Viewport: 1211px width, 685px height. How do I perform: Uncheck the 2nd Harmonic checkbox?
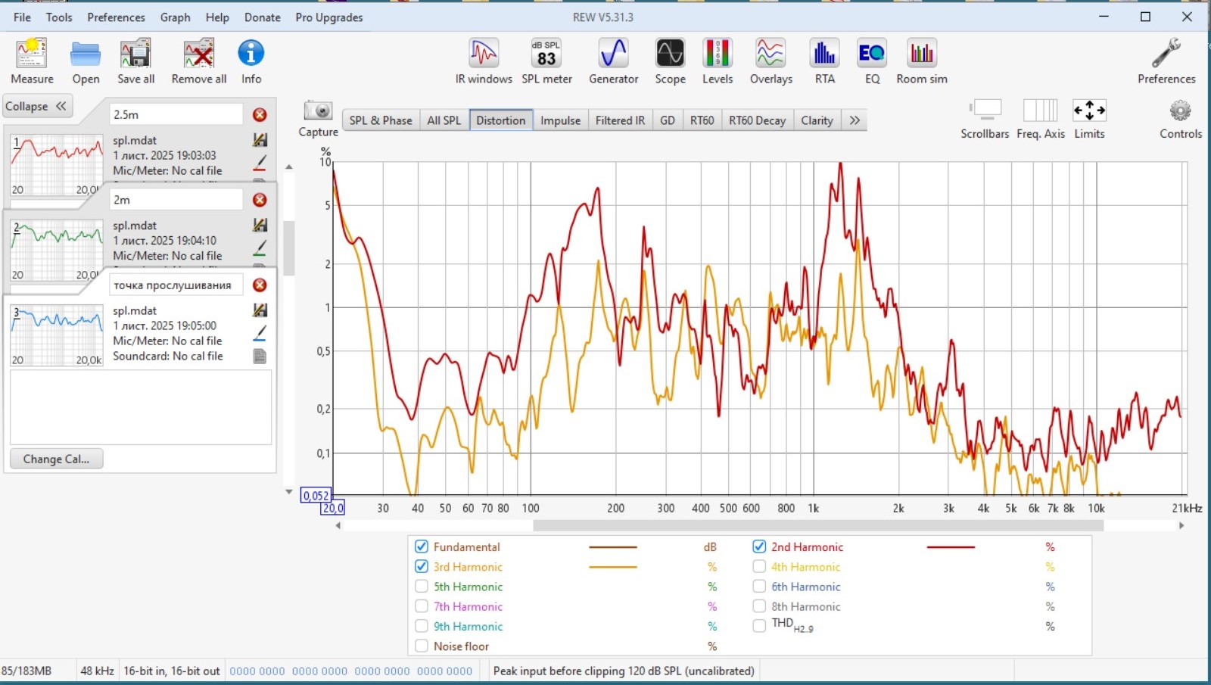(x=759, y=546)
